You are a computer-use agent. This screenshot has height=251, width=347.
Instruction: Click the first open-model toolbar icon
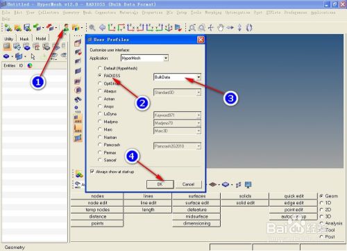(x=8, y=28)
